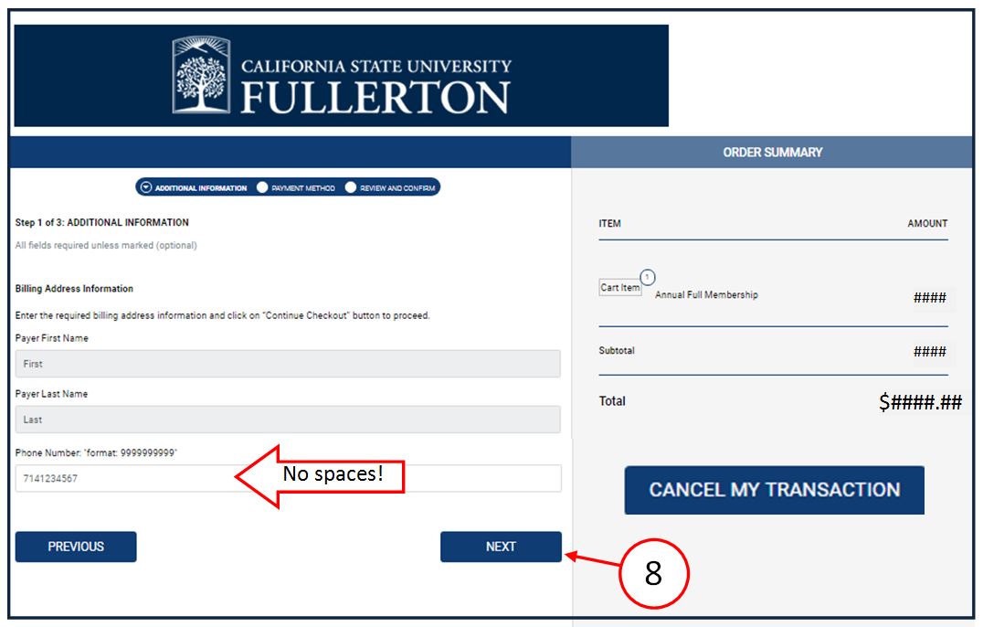Click the red No spaces! arrow callout
This screenshot has width=983, height=627.
coord(320,476)
